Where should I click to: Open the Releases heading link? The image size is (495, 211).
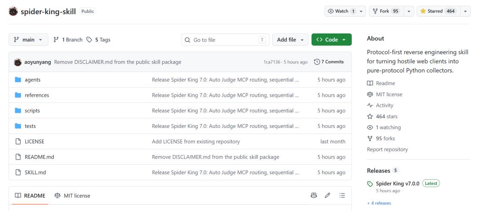coord(379,171)
